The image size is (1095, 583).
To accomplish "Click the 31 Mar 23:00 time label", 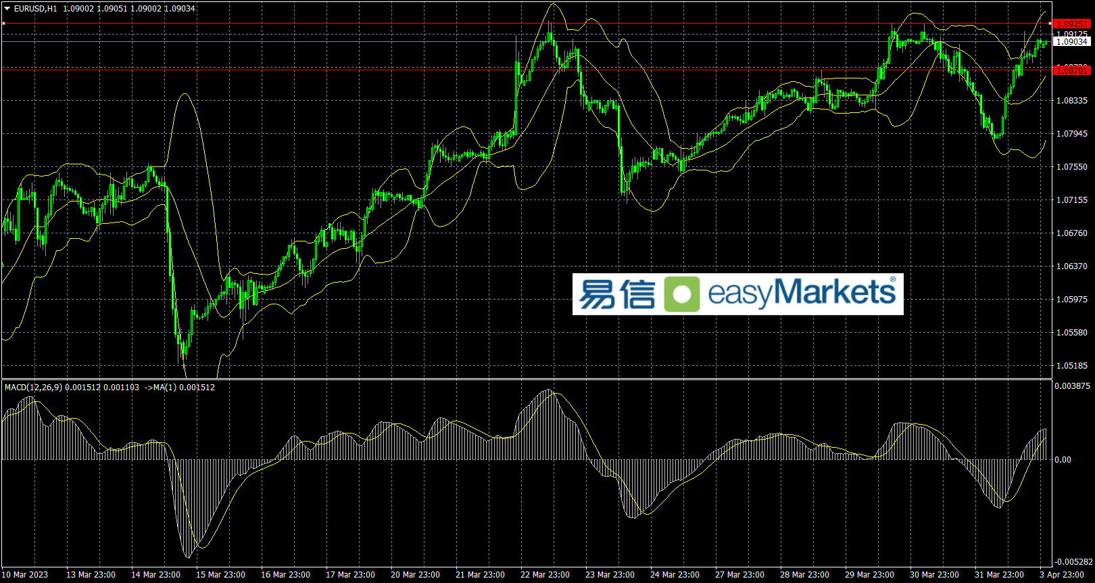I will (999, 575).
